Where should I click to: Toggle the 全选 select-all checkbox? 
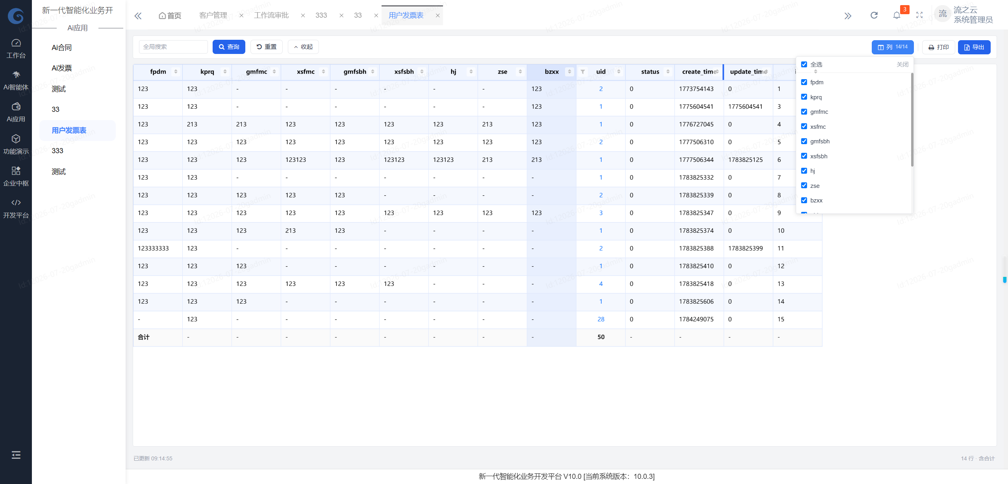[x=804, y=65]
